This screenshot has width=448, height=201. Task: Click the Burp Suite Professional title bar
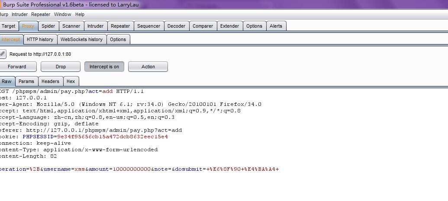coord(224,5)
